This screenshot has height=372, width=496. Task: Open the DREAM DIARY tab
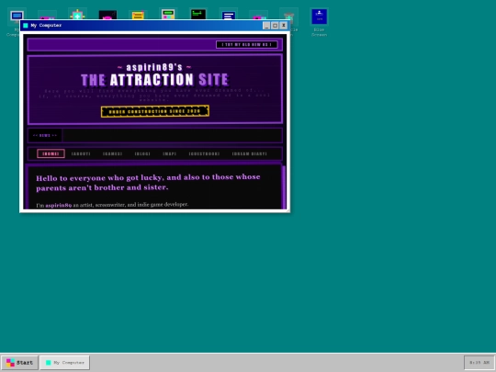(x=250, y=153)
